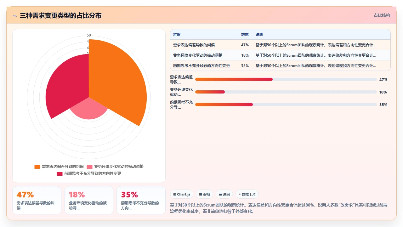The width and height of the screenshot is (403, 227).
Task: Click the lightning icon beside the title
Action: 15,16
